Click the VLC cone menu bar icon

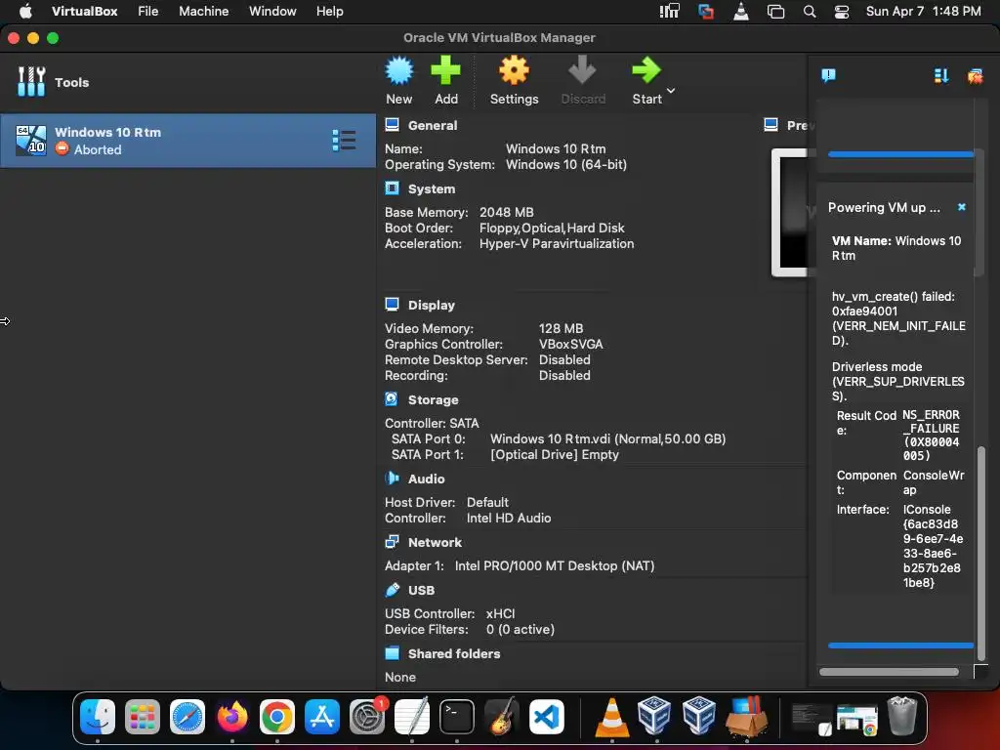point(741,12)
